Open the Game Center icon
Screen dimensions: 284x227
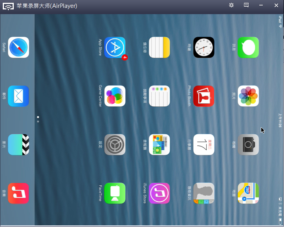click(x=115, y=96)
